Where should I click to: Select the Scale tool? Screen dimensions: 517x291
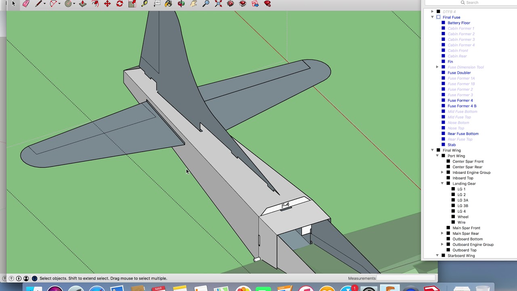(x=132, y=4)
